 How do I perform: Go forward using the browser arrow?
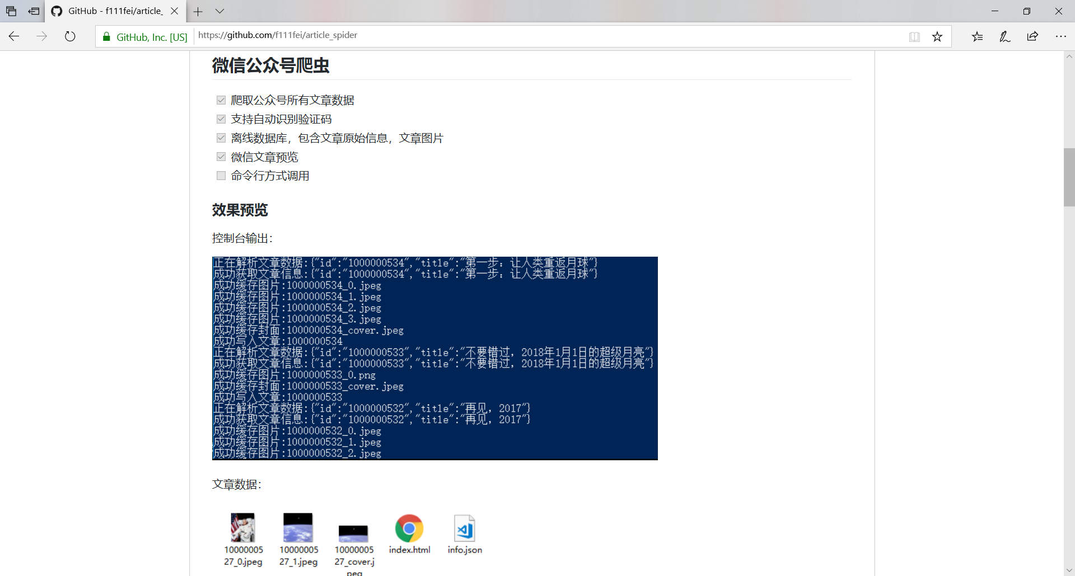tap(42, 36)
